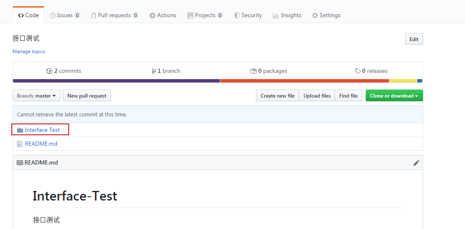Edit README with the pencil icon

coord(416,162)
